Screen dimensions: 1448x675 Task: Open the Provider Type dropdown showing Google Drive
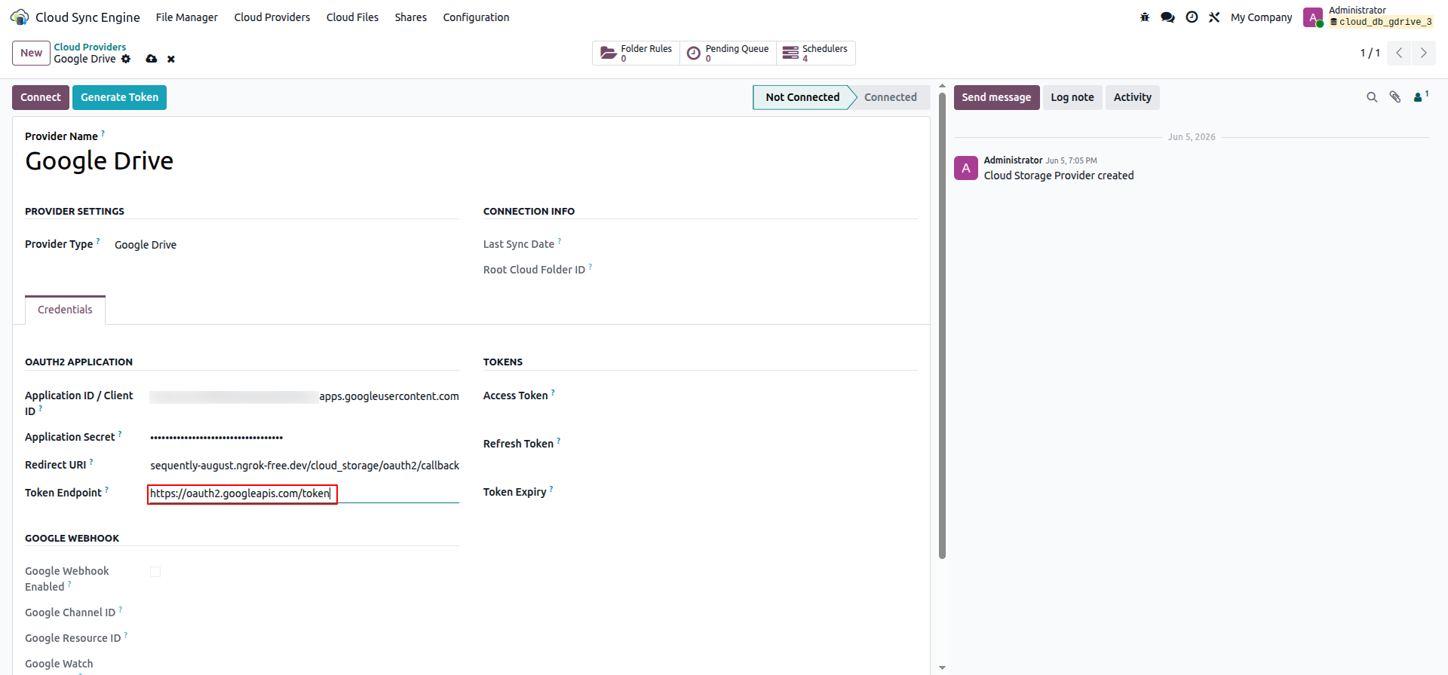[286, 245]
